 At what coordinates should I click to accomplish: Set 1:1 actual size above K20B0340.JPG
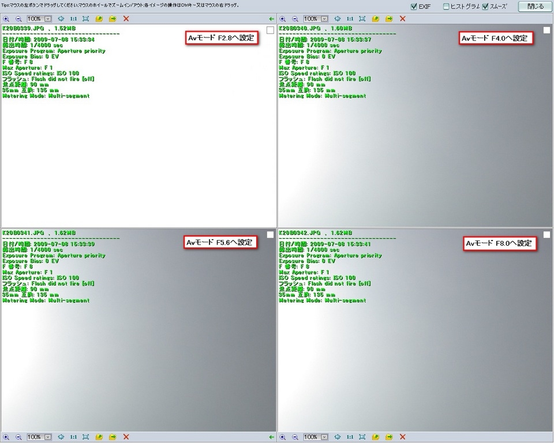[350, 18]
